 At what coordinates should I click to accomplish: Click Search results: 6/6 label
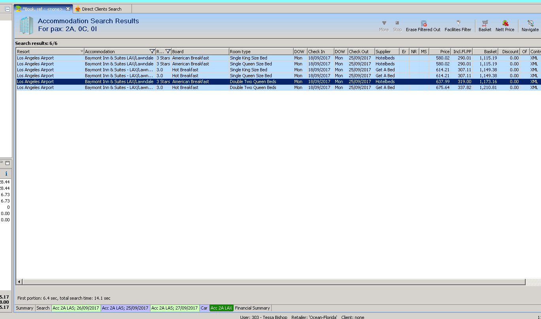(36, 43)
